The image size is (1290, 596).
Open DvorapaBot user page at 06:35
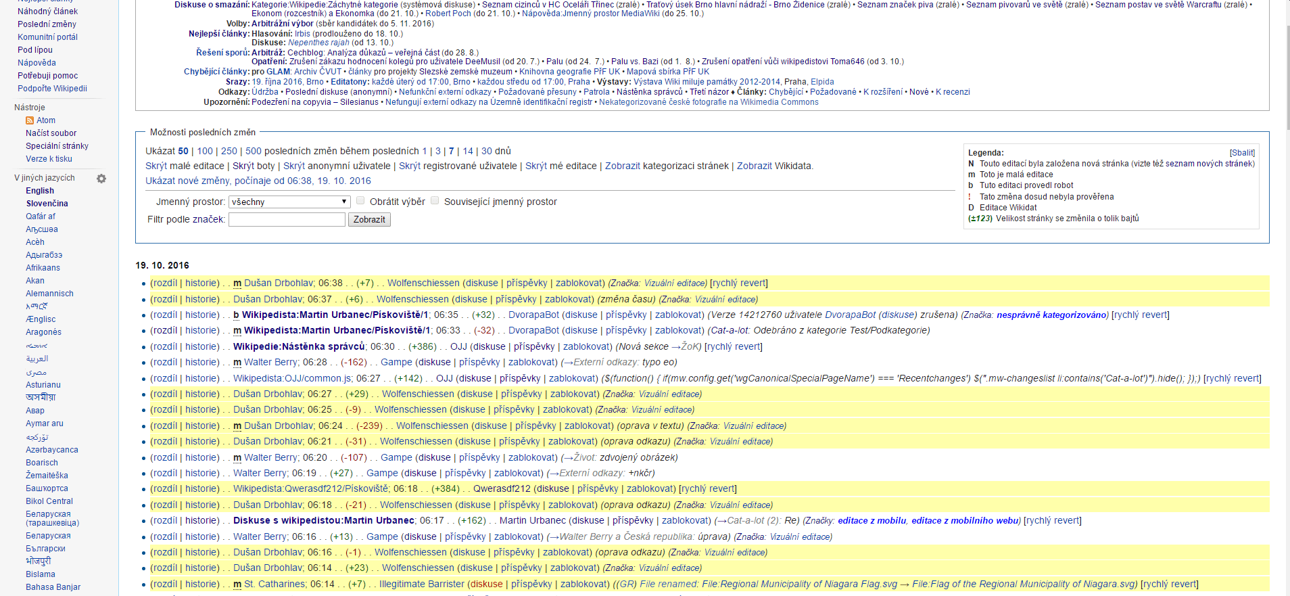(x=534, y=315)
